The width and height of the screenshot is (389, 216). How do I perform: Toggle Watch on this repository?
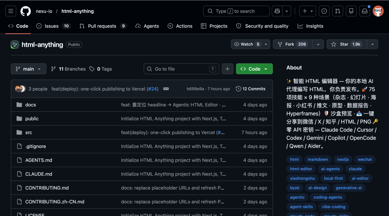click(247, 44)
